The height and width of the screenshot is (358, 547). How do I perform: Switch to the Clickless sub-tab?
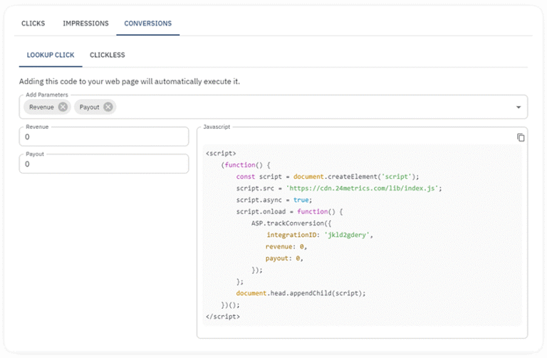pyautogui.click(x=107, y=55)
